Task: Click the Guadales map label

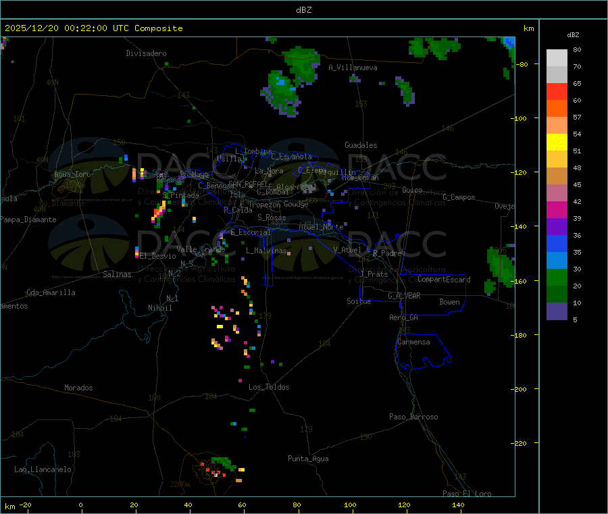Action: pos(361,145)
